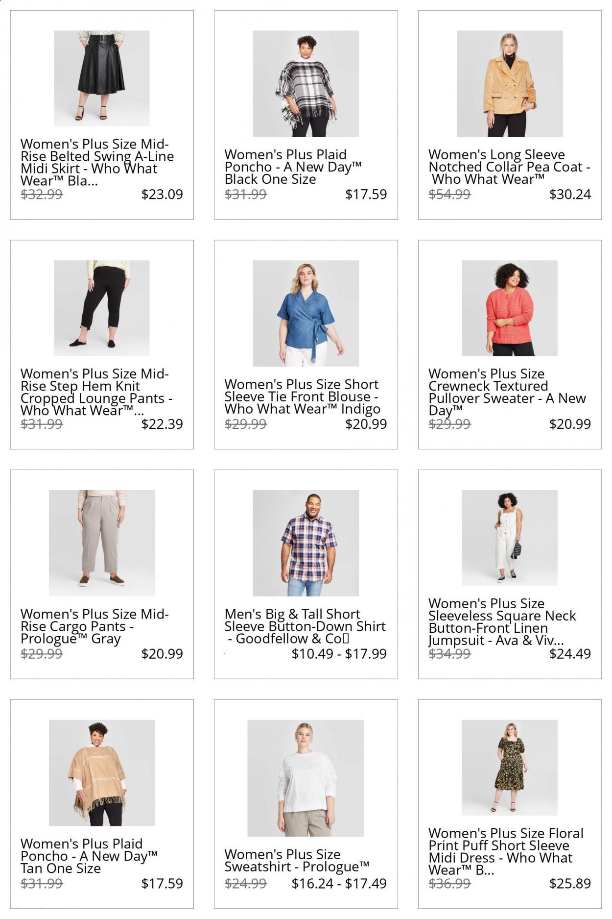
Task: View the white Prologue sweatshirt image
Action: (306, 778)
